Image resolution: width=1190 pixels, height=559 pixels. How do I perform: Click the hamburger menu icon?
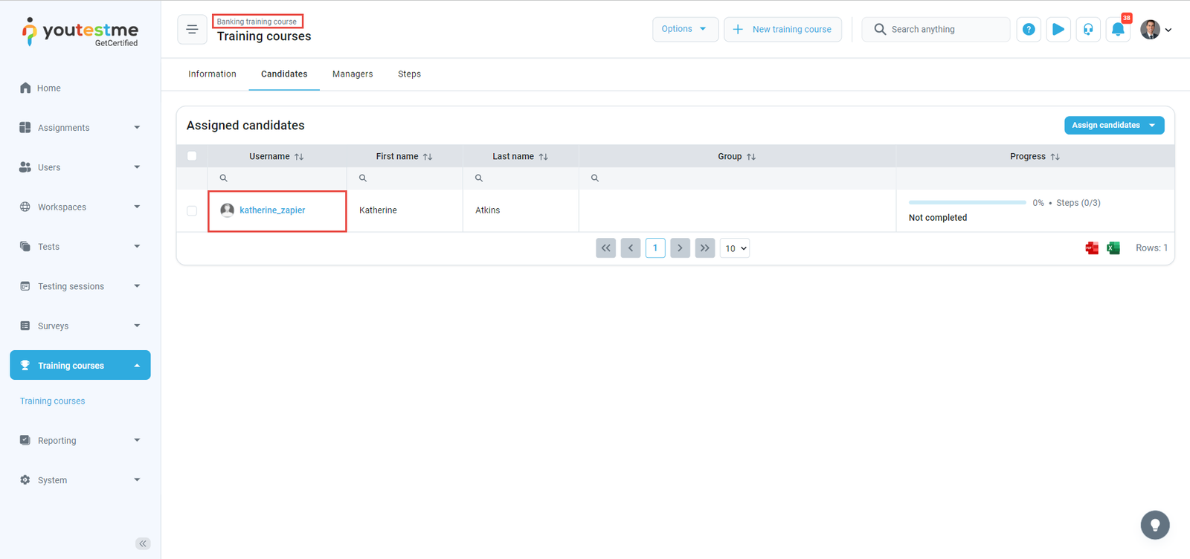coord(192,30)
